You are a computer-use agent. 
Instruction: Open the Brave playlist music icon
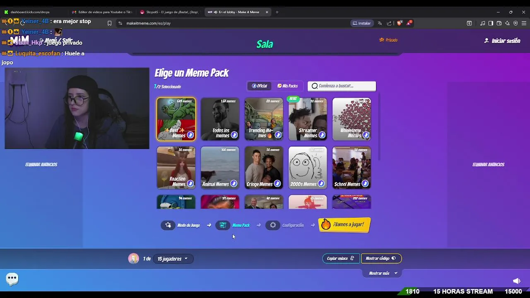[482, 23]
